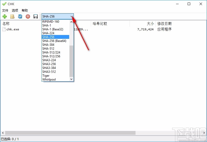Select SHA-224 algorithm option

click(55, 33)
